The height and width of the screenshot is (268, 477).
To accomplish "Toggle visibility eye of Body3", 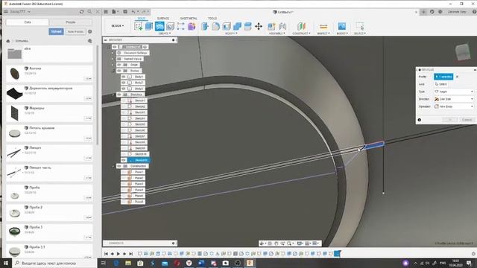I will 124,89.
